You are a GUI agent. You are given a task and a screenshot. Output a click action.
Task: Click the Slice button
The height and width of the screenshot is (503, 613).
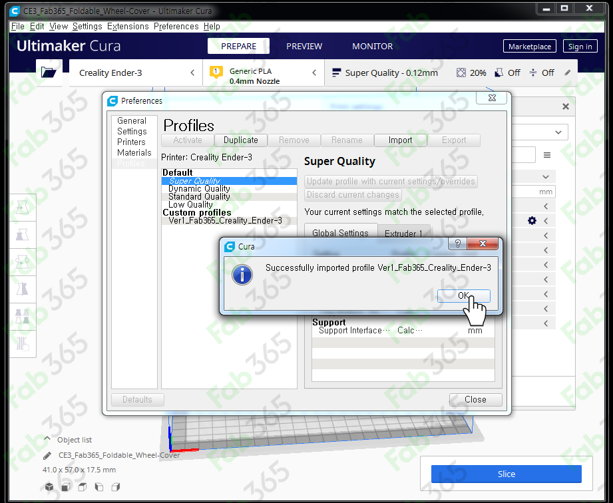coord(507,474)
